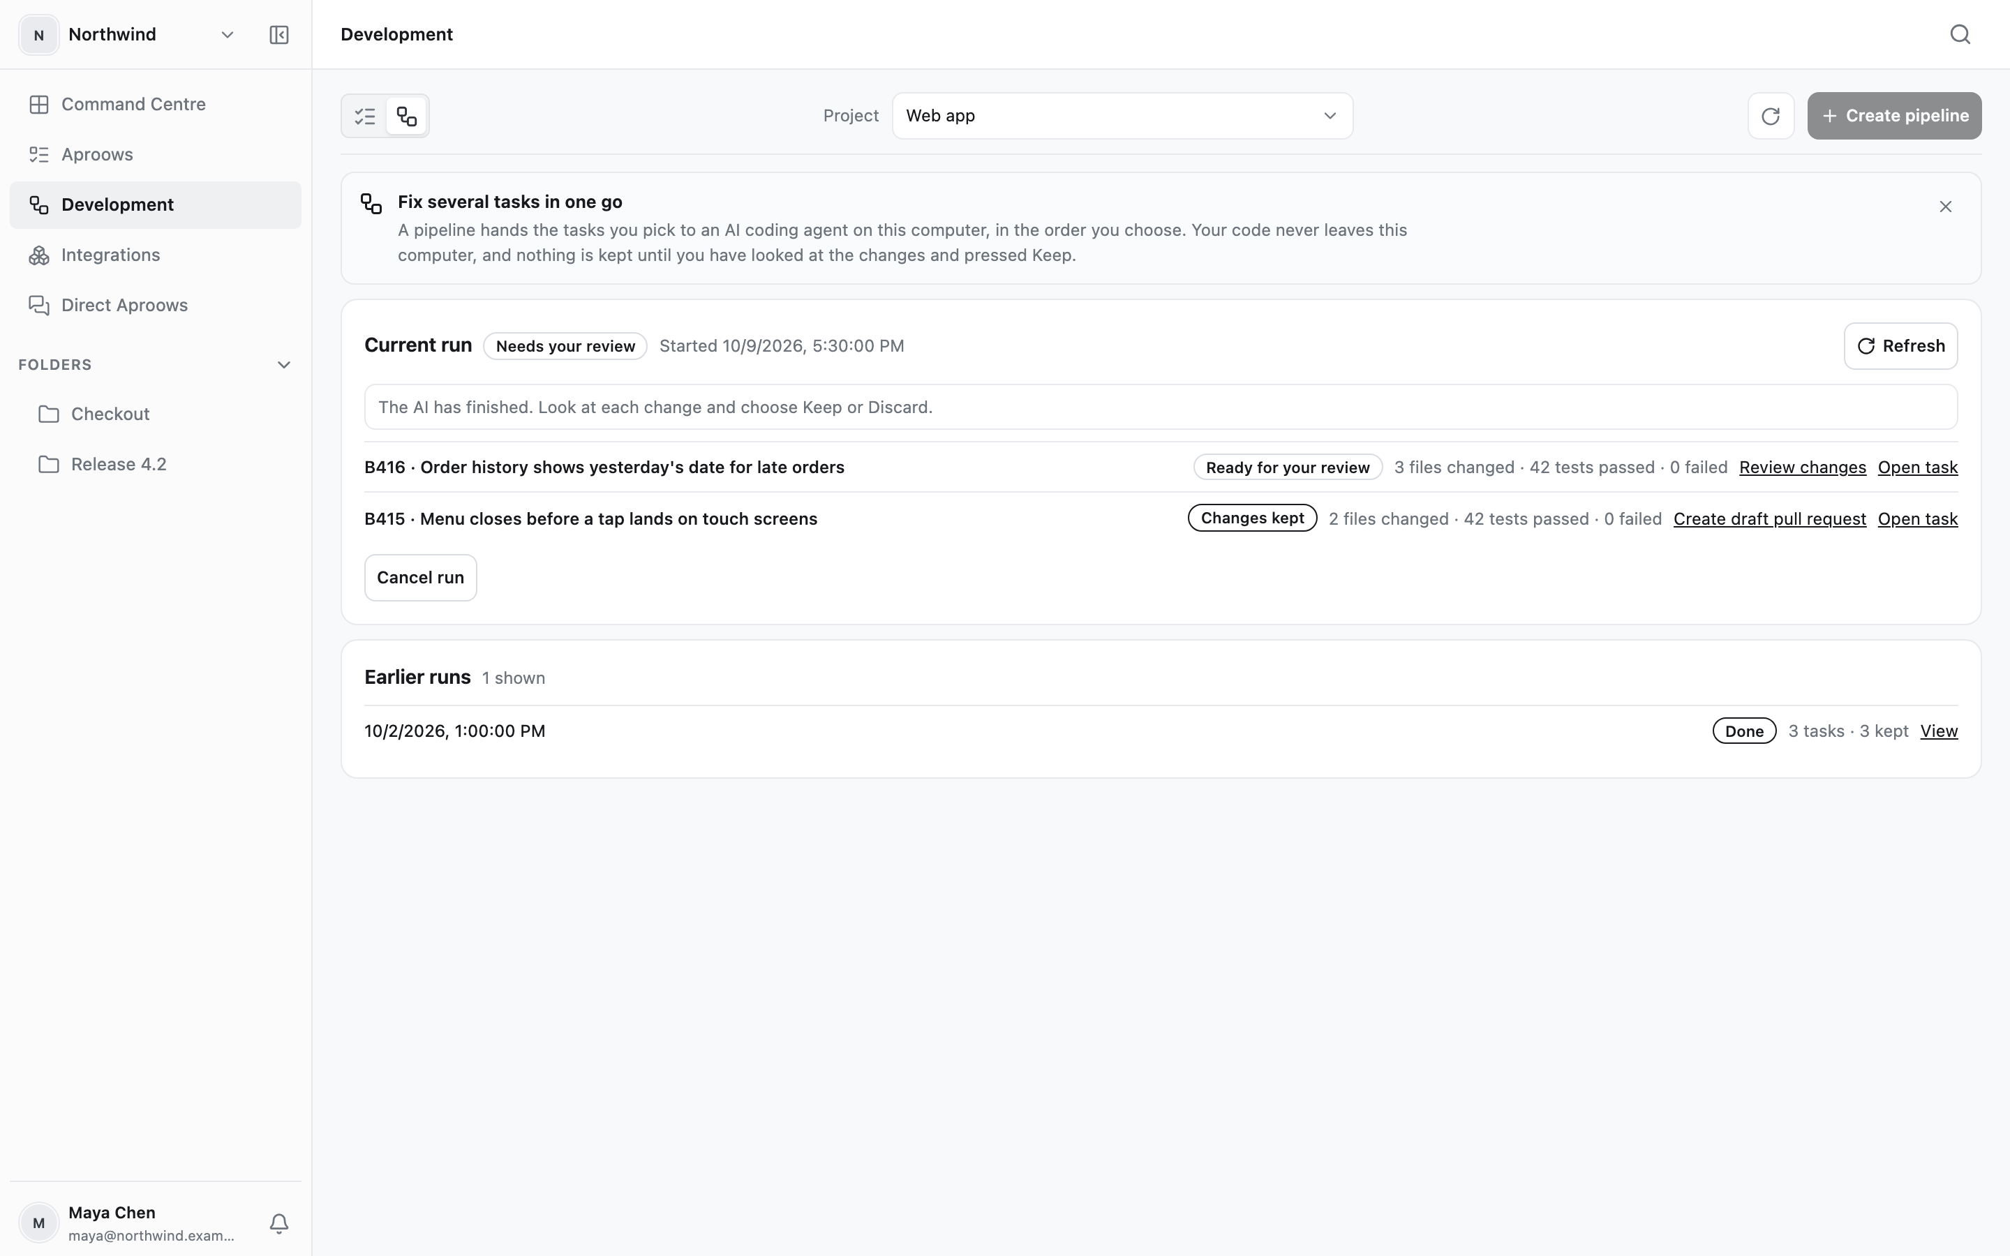Open task link for B415
The height and width of the screenshot is (1256, 2010).
tap(1917, 519)
